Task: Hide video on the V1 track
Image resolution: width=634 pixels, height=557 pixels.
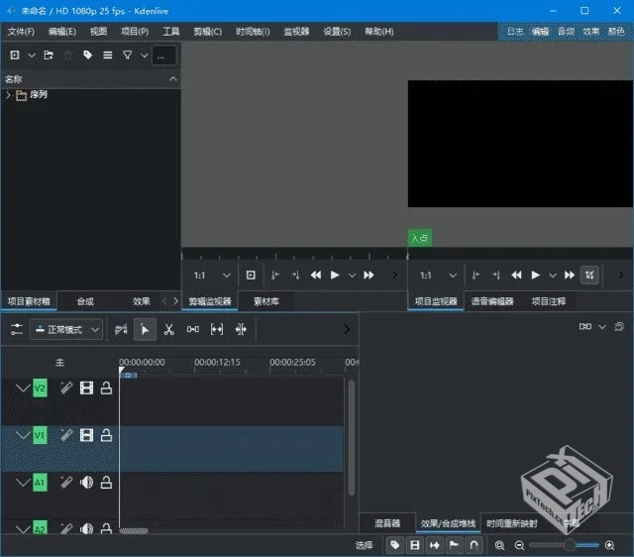Action: click(x=86, y=435)
